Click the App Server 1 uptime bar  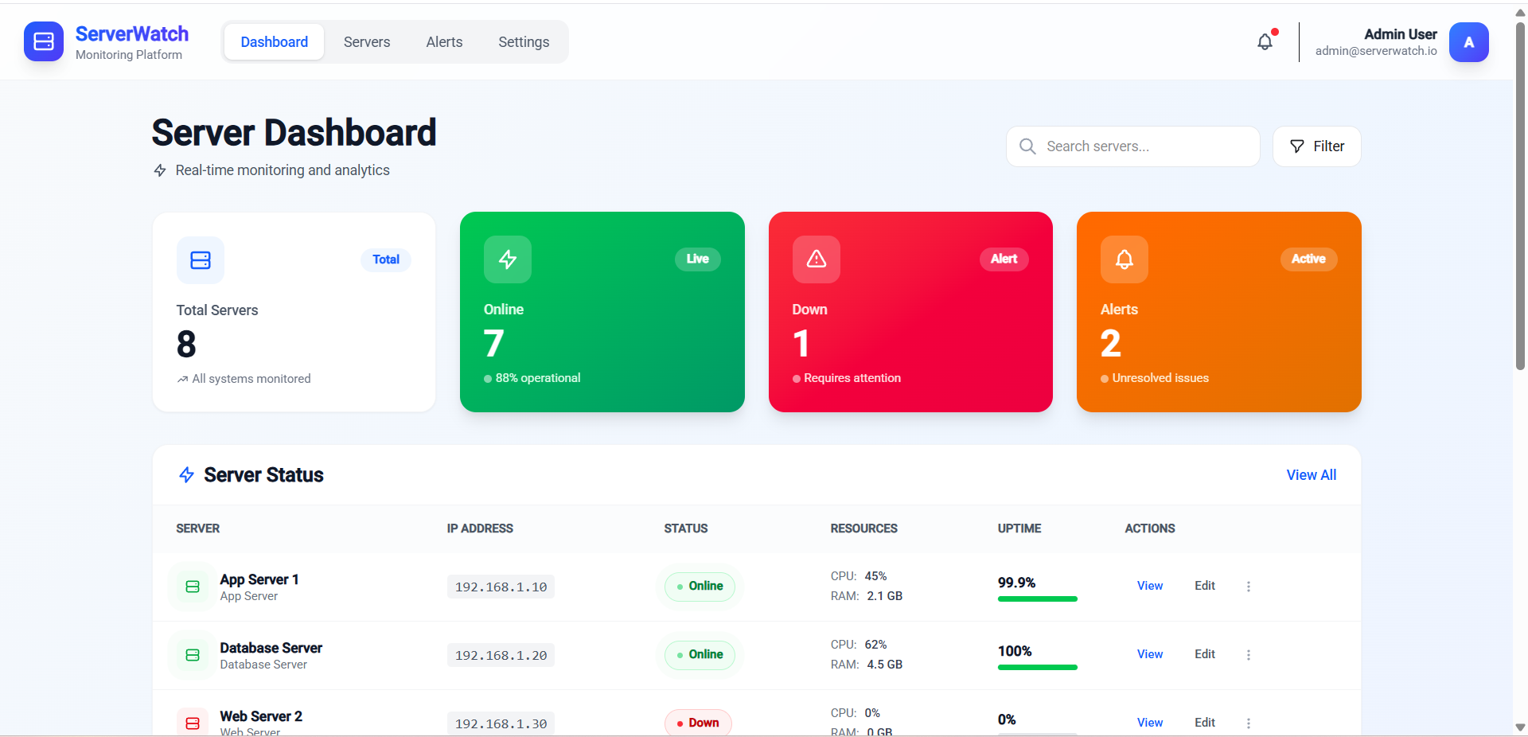[x=1037, y=599]
